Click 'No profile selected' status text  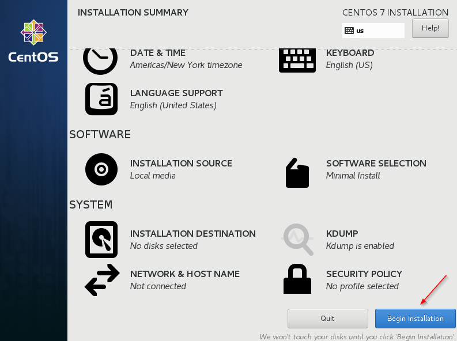coord(362,286)
